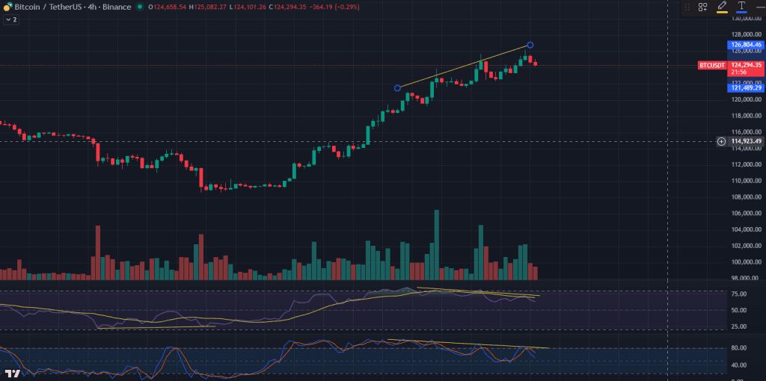The width and height of the screenshot is (766, 381).
Task: Click the 126,804.46 blue price label
Action: [x=745, y=45]
